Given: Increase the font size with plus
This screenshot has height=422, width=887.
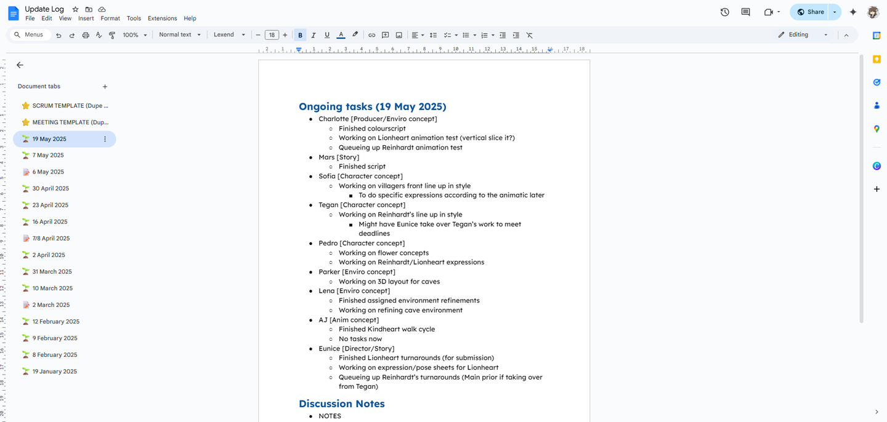Looking at the screenshot, I should 285,35.
